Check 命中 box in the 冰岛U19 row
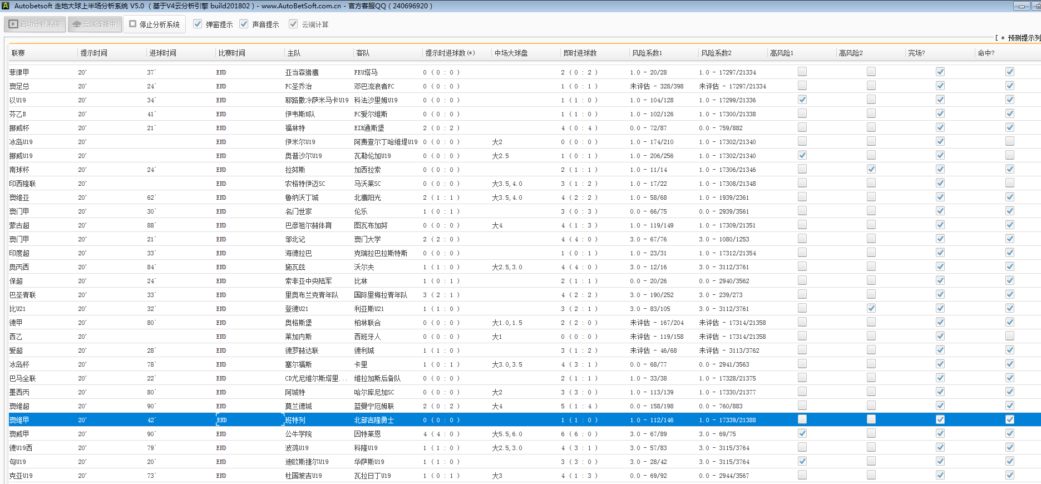The image size is (1041, 484). pos(1009,141)
